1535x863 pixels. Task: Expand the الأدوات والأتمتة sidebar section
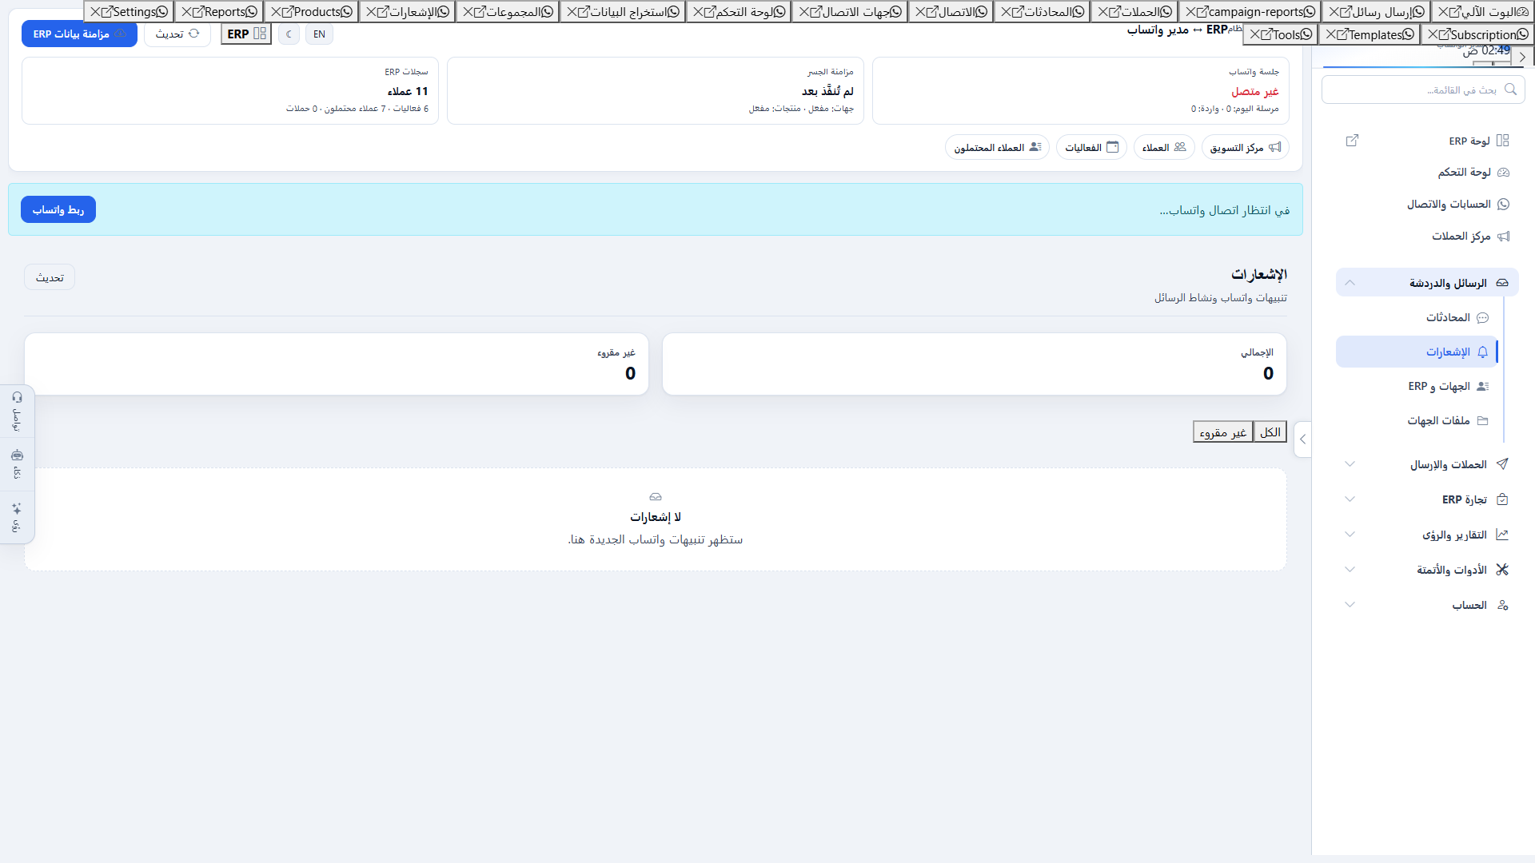pos(1427,570)
